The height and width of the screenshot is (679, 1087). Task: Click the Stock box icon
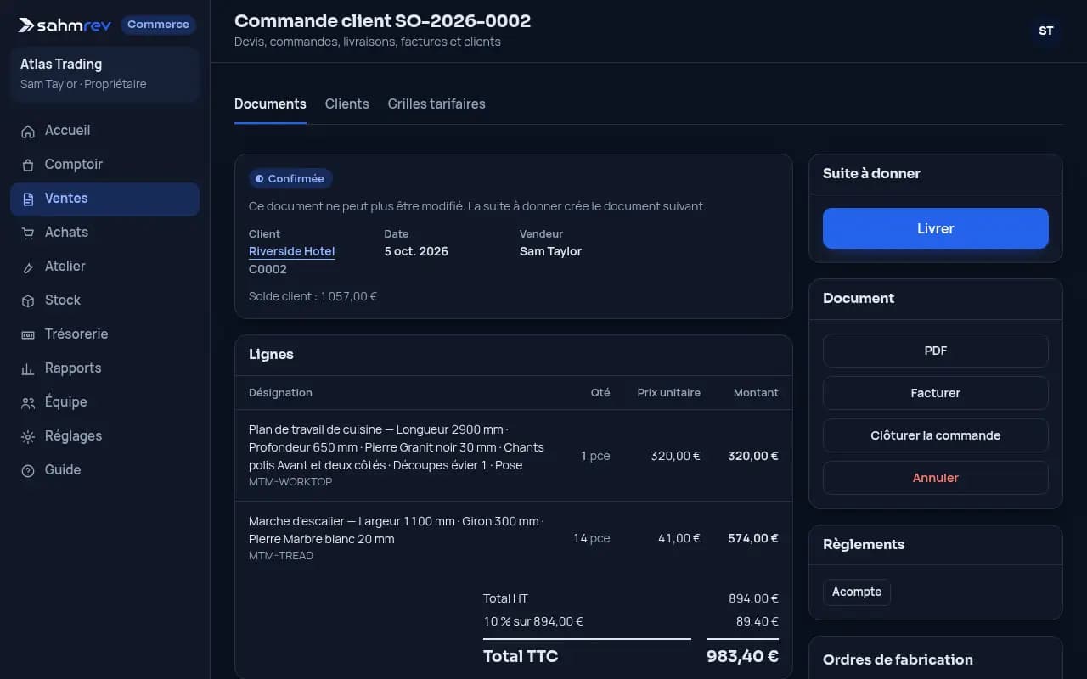tap(28, 300)
